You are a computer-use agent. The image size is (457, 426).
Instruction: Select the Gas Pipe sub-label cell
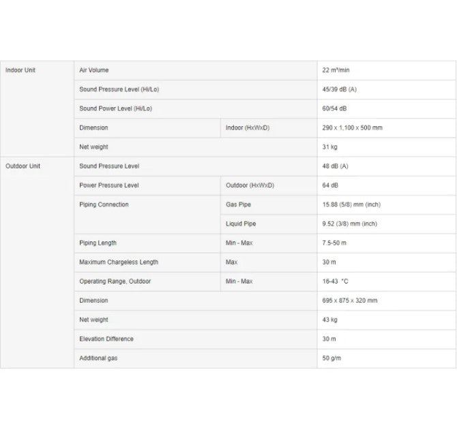point(269,204)
